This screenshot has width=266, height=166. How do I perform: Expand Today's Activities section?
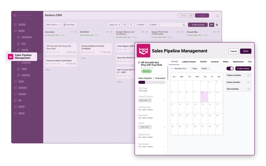tap(238, 75)
